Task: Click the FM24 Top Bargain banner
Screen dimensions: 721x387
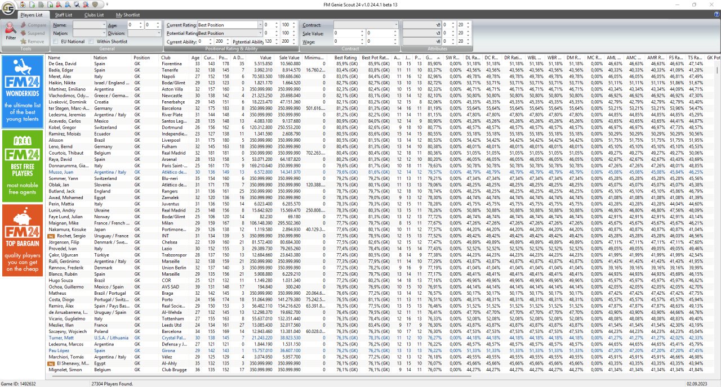Action: (23, 240)
